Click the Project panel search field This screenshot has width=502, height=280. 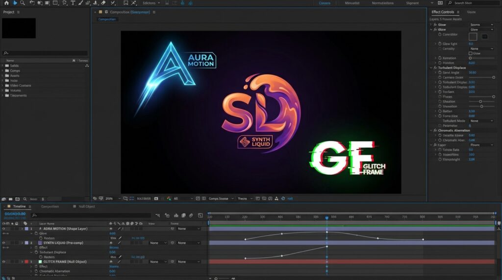click(x=47, y=53)
